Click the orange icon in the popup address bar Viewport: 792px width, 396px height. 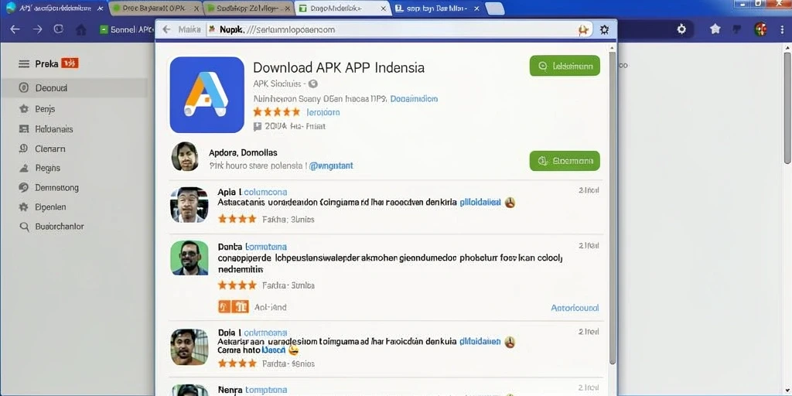(x=583, y=30)
